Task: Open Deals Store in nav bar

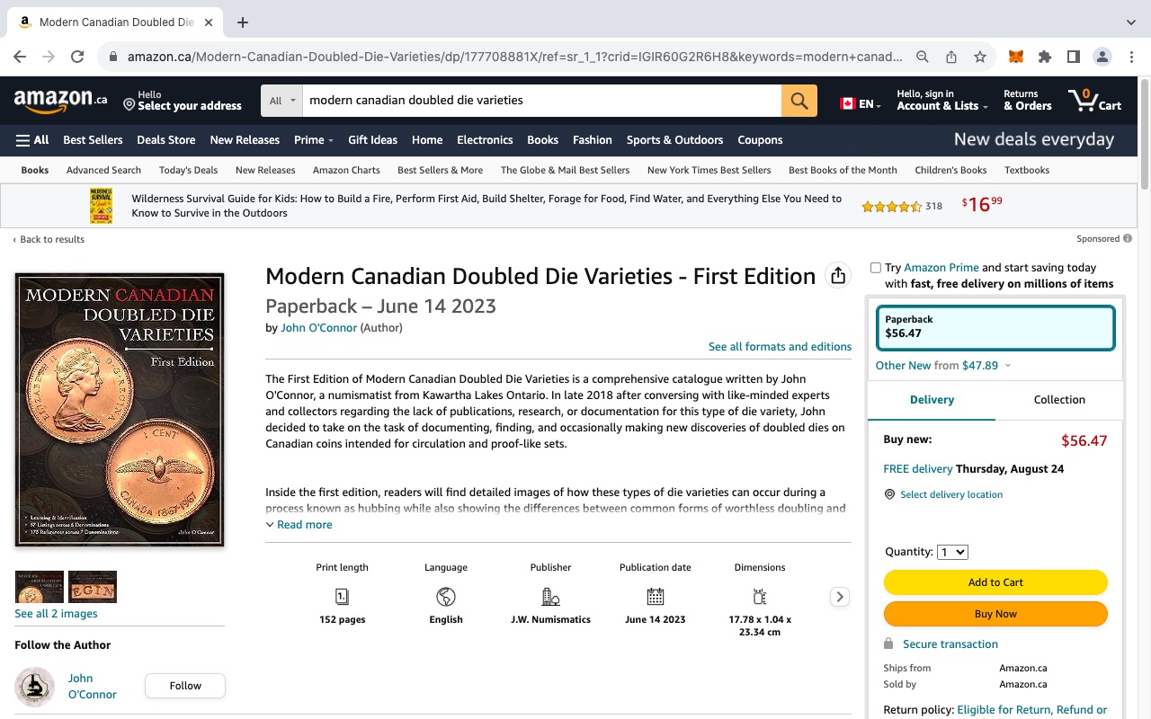Action: coord(166,140)
